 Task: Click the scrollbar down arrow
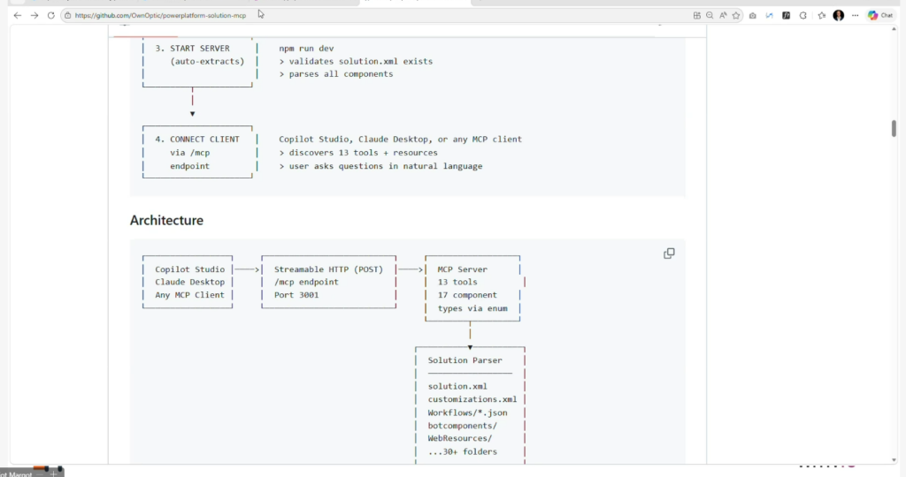pyautogui.click(x=894, y=458)
